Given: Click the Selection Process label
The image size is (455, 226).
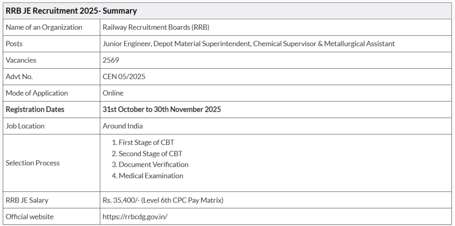Looking at the screenshot, I should coord(32,163).
